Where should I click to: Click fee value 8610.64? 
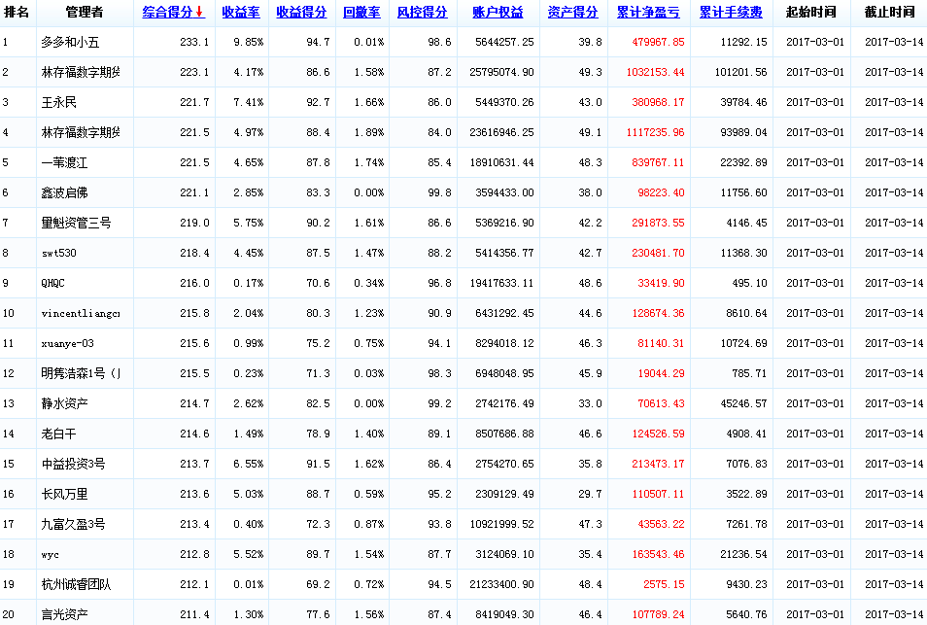tap(746, 313)
